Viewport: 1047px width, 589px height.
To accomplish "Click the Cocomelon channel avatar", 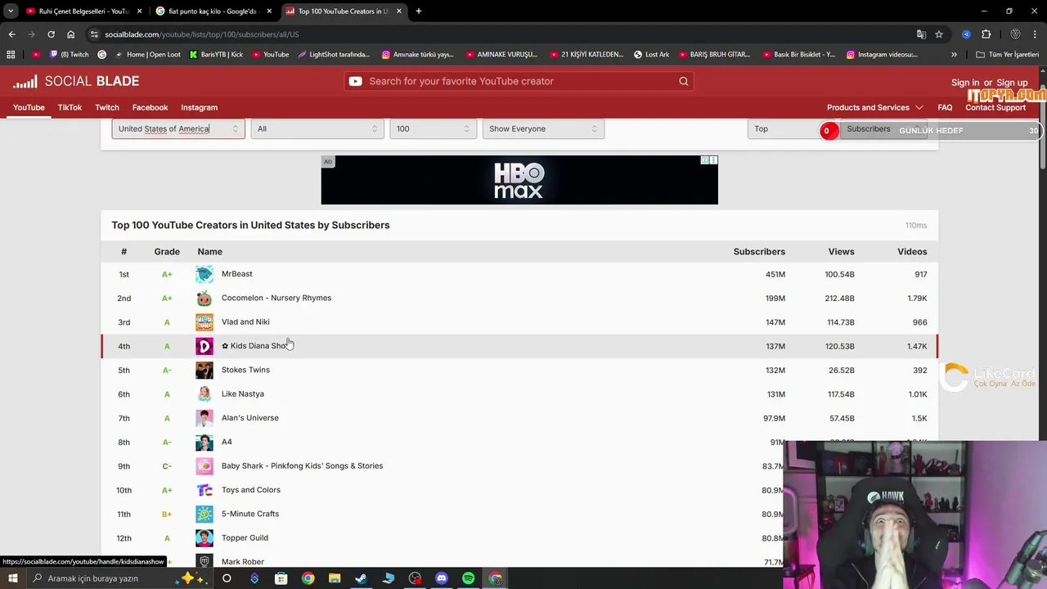I will click(x=204, y=298).
